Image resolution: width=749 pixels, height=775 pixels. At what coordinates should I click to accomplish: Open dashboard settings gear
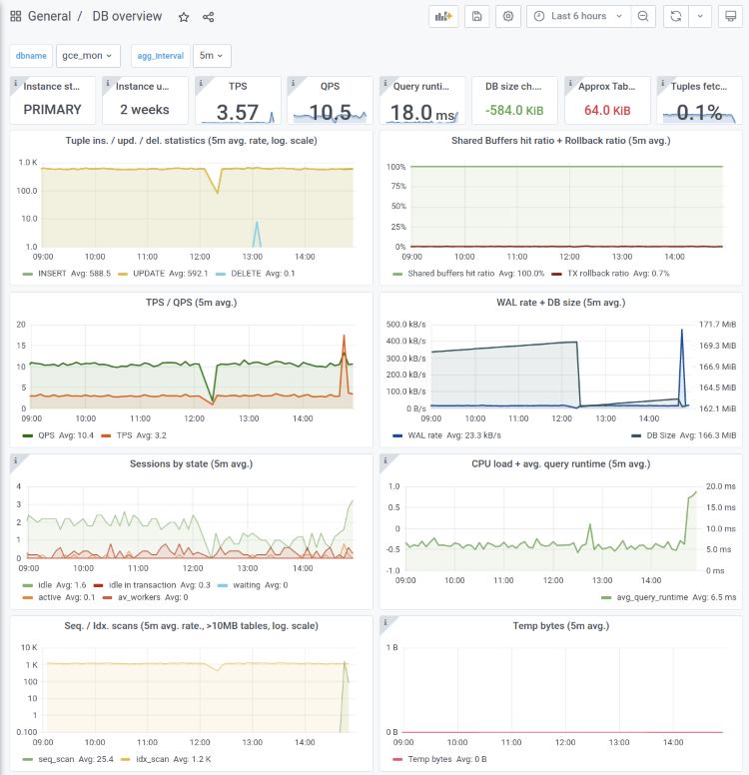click(508, 17)
